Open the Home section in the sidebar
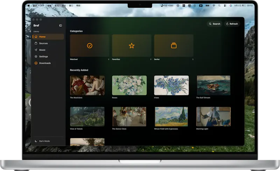The width and height of the screenshot is (280, 171). (x=48, y=37)
